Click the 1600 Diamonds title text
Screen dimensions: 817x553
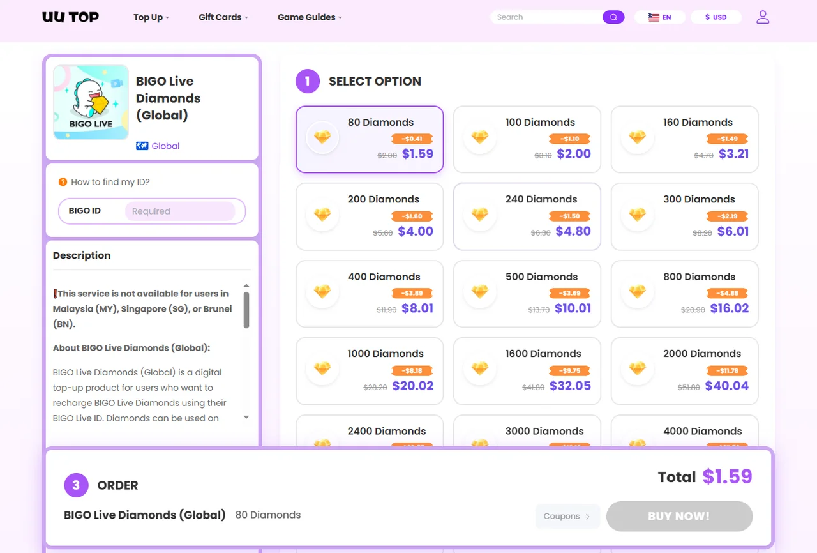[543, 354]
